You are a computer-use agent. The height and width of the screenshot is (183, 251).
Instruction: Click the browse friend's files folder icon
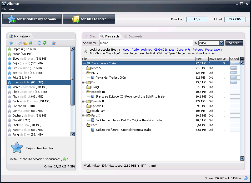25,43
